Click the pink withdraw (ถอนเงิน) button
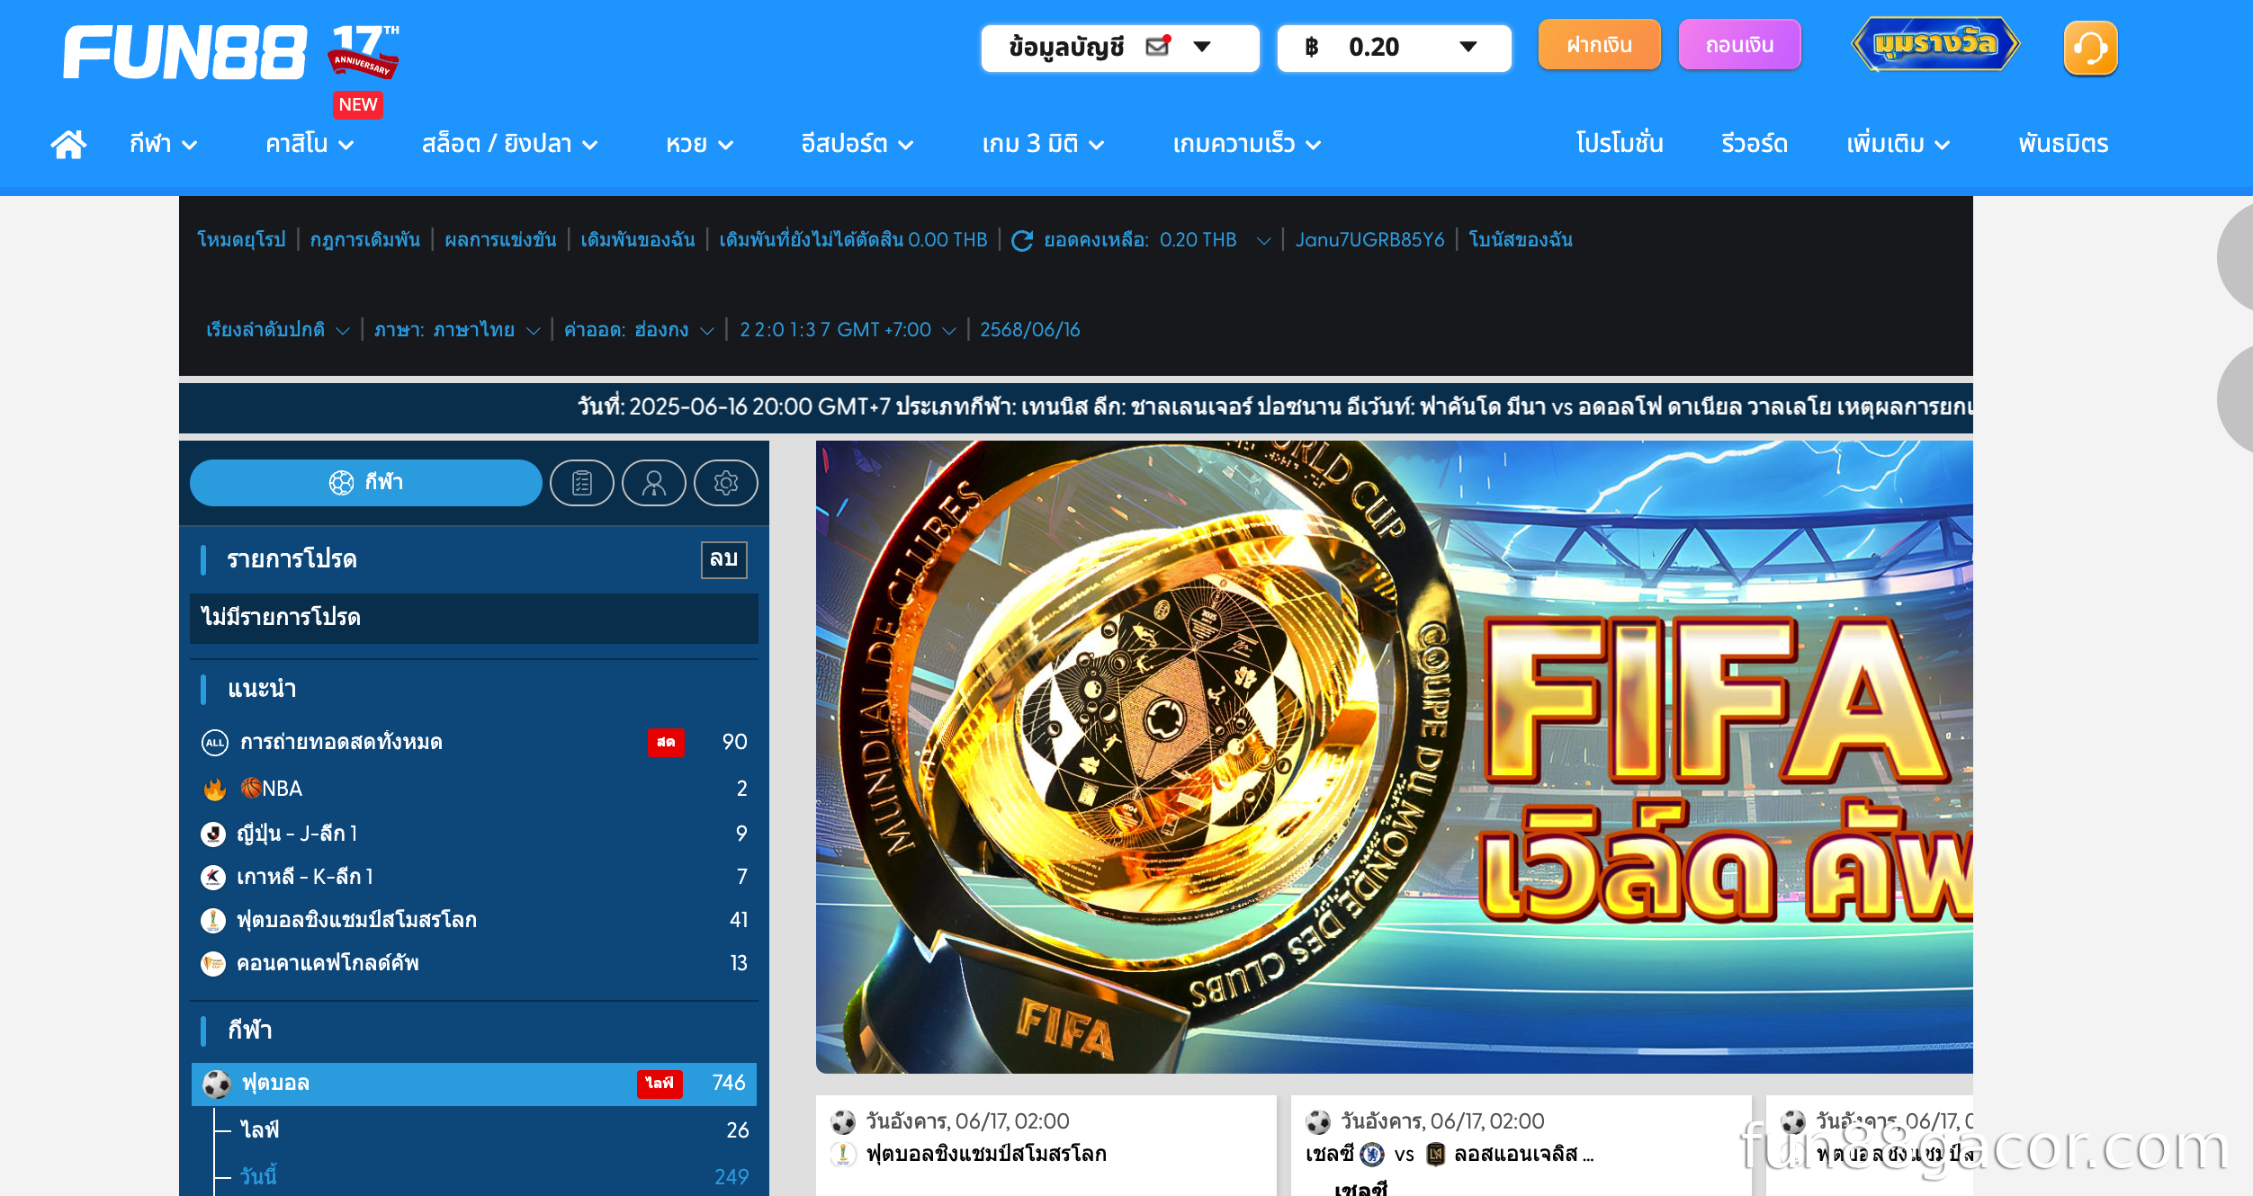Screen dimensions: 2253x1196 [x=1739, y=45]
